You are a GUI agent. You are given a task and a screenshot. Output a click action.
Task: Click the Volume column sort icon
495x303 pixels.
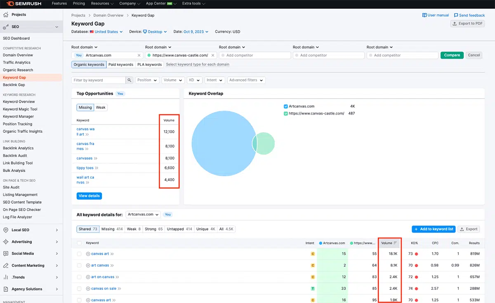(395, 243)
